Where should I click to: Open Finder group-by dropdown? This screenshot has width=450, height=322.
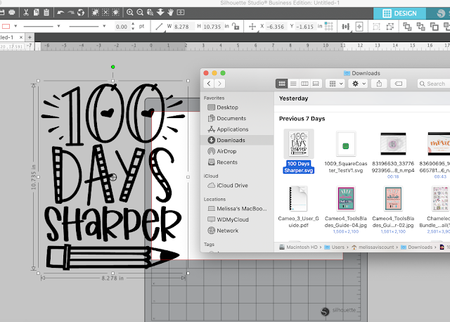(x=335, y=84)
